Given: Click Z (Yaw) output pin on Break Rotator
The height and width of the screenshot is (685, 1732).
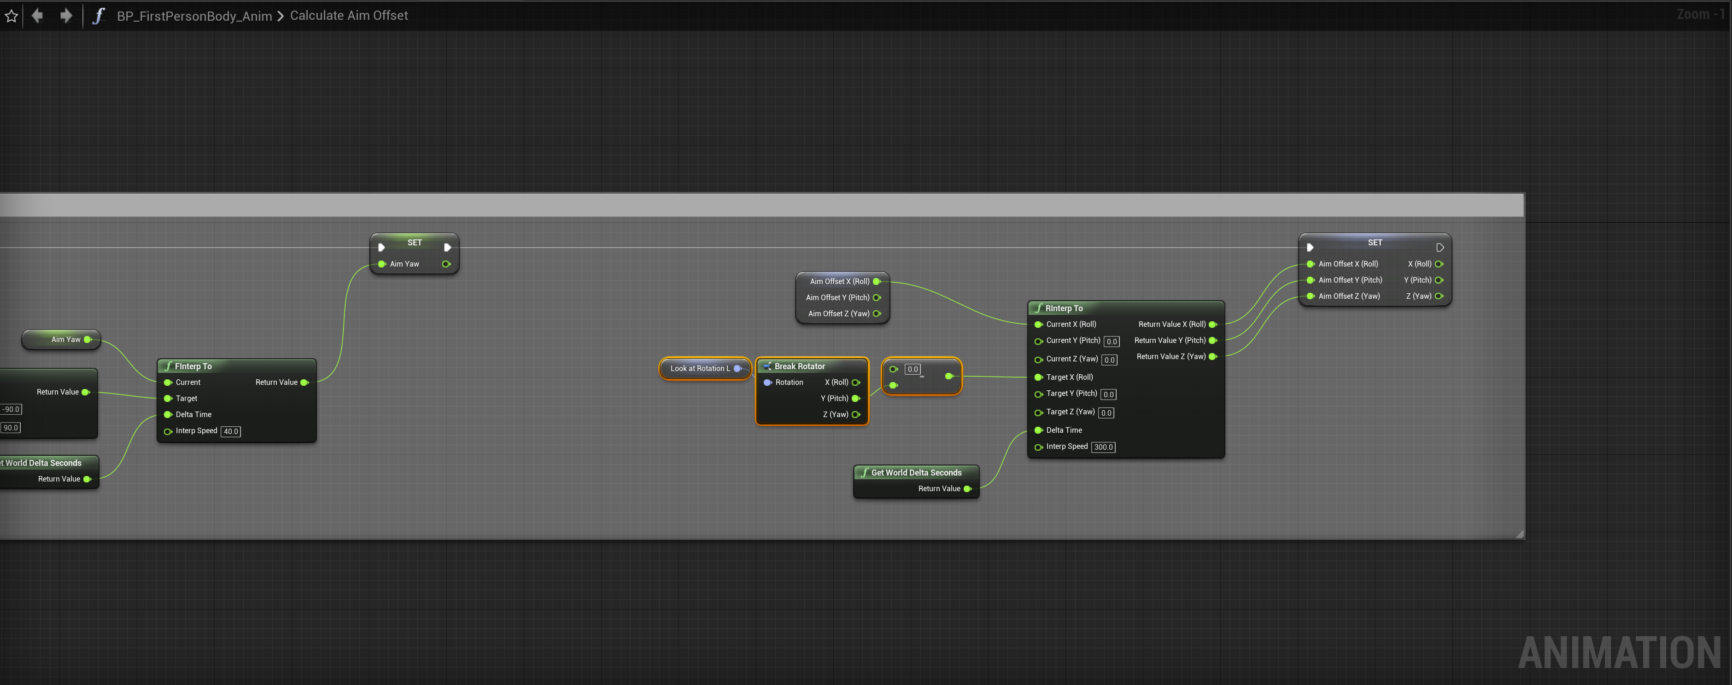Looking at the screenshot, I should click(x=856, y=415).
